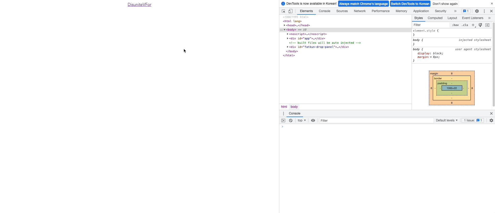The width and height of the screenshot is (495, 213).
Task: Open console settings gear icon
Action: [x=491, y=120]
